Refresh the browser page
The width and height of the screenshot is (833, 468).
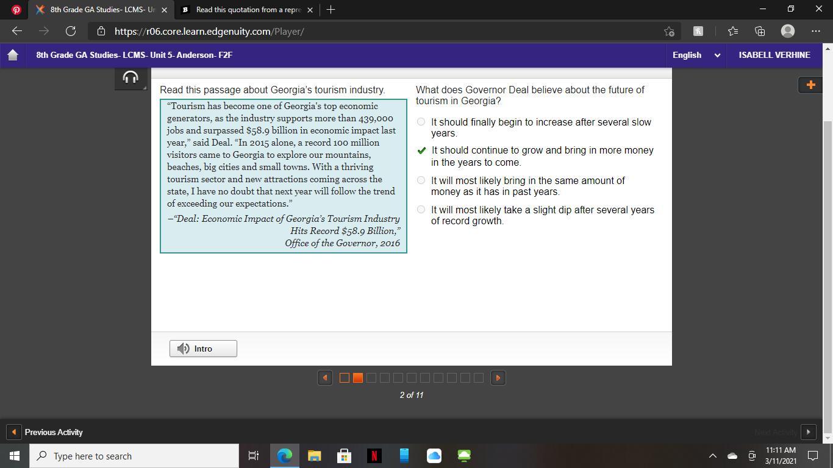click(71, 31)
